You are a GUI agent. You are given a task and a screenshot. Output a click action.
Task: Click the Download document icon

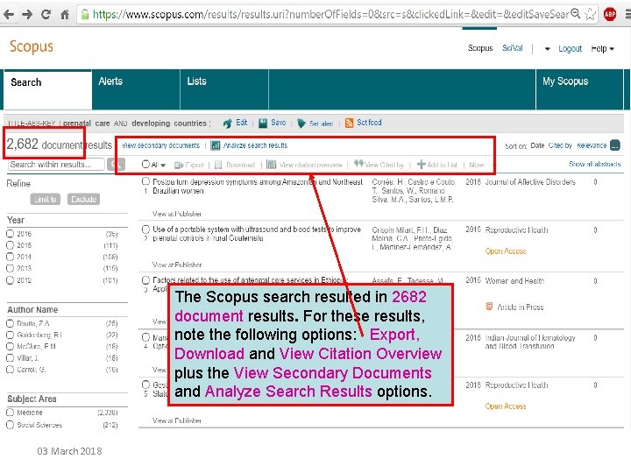tap(218, 165)
